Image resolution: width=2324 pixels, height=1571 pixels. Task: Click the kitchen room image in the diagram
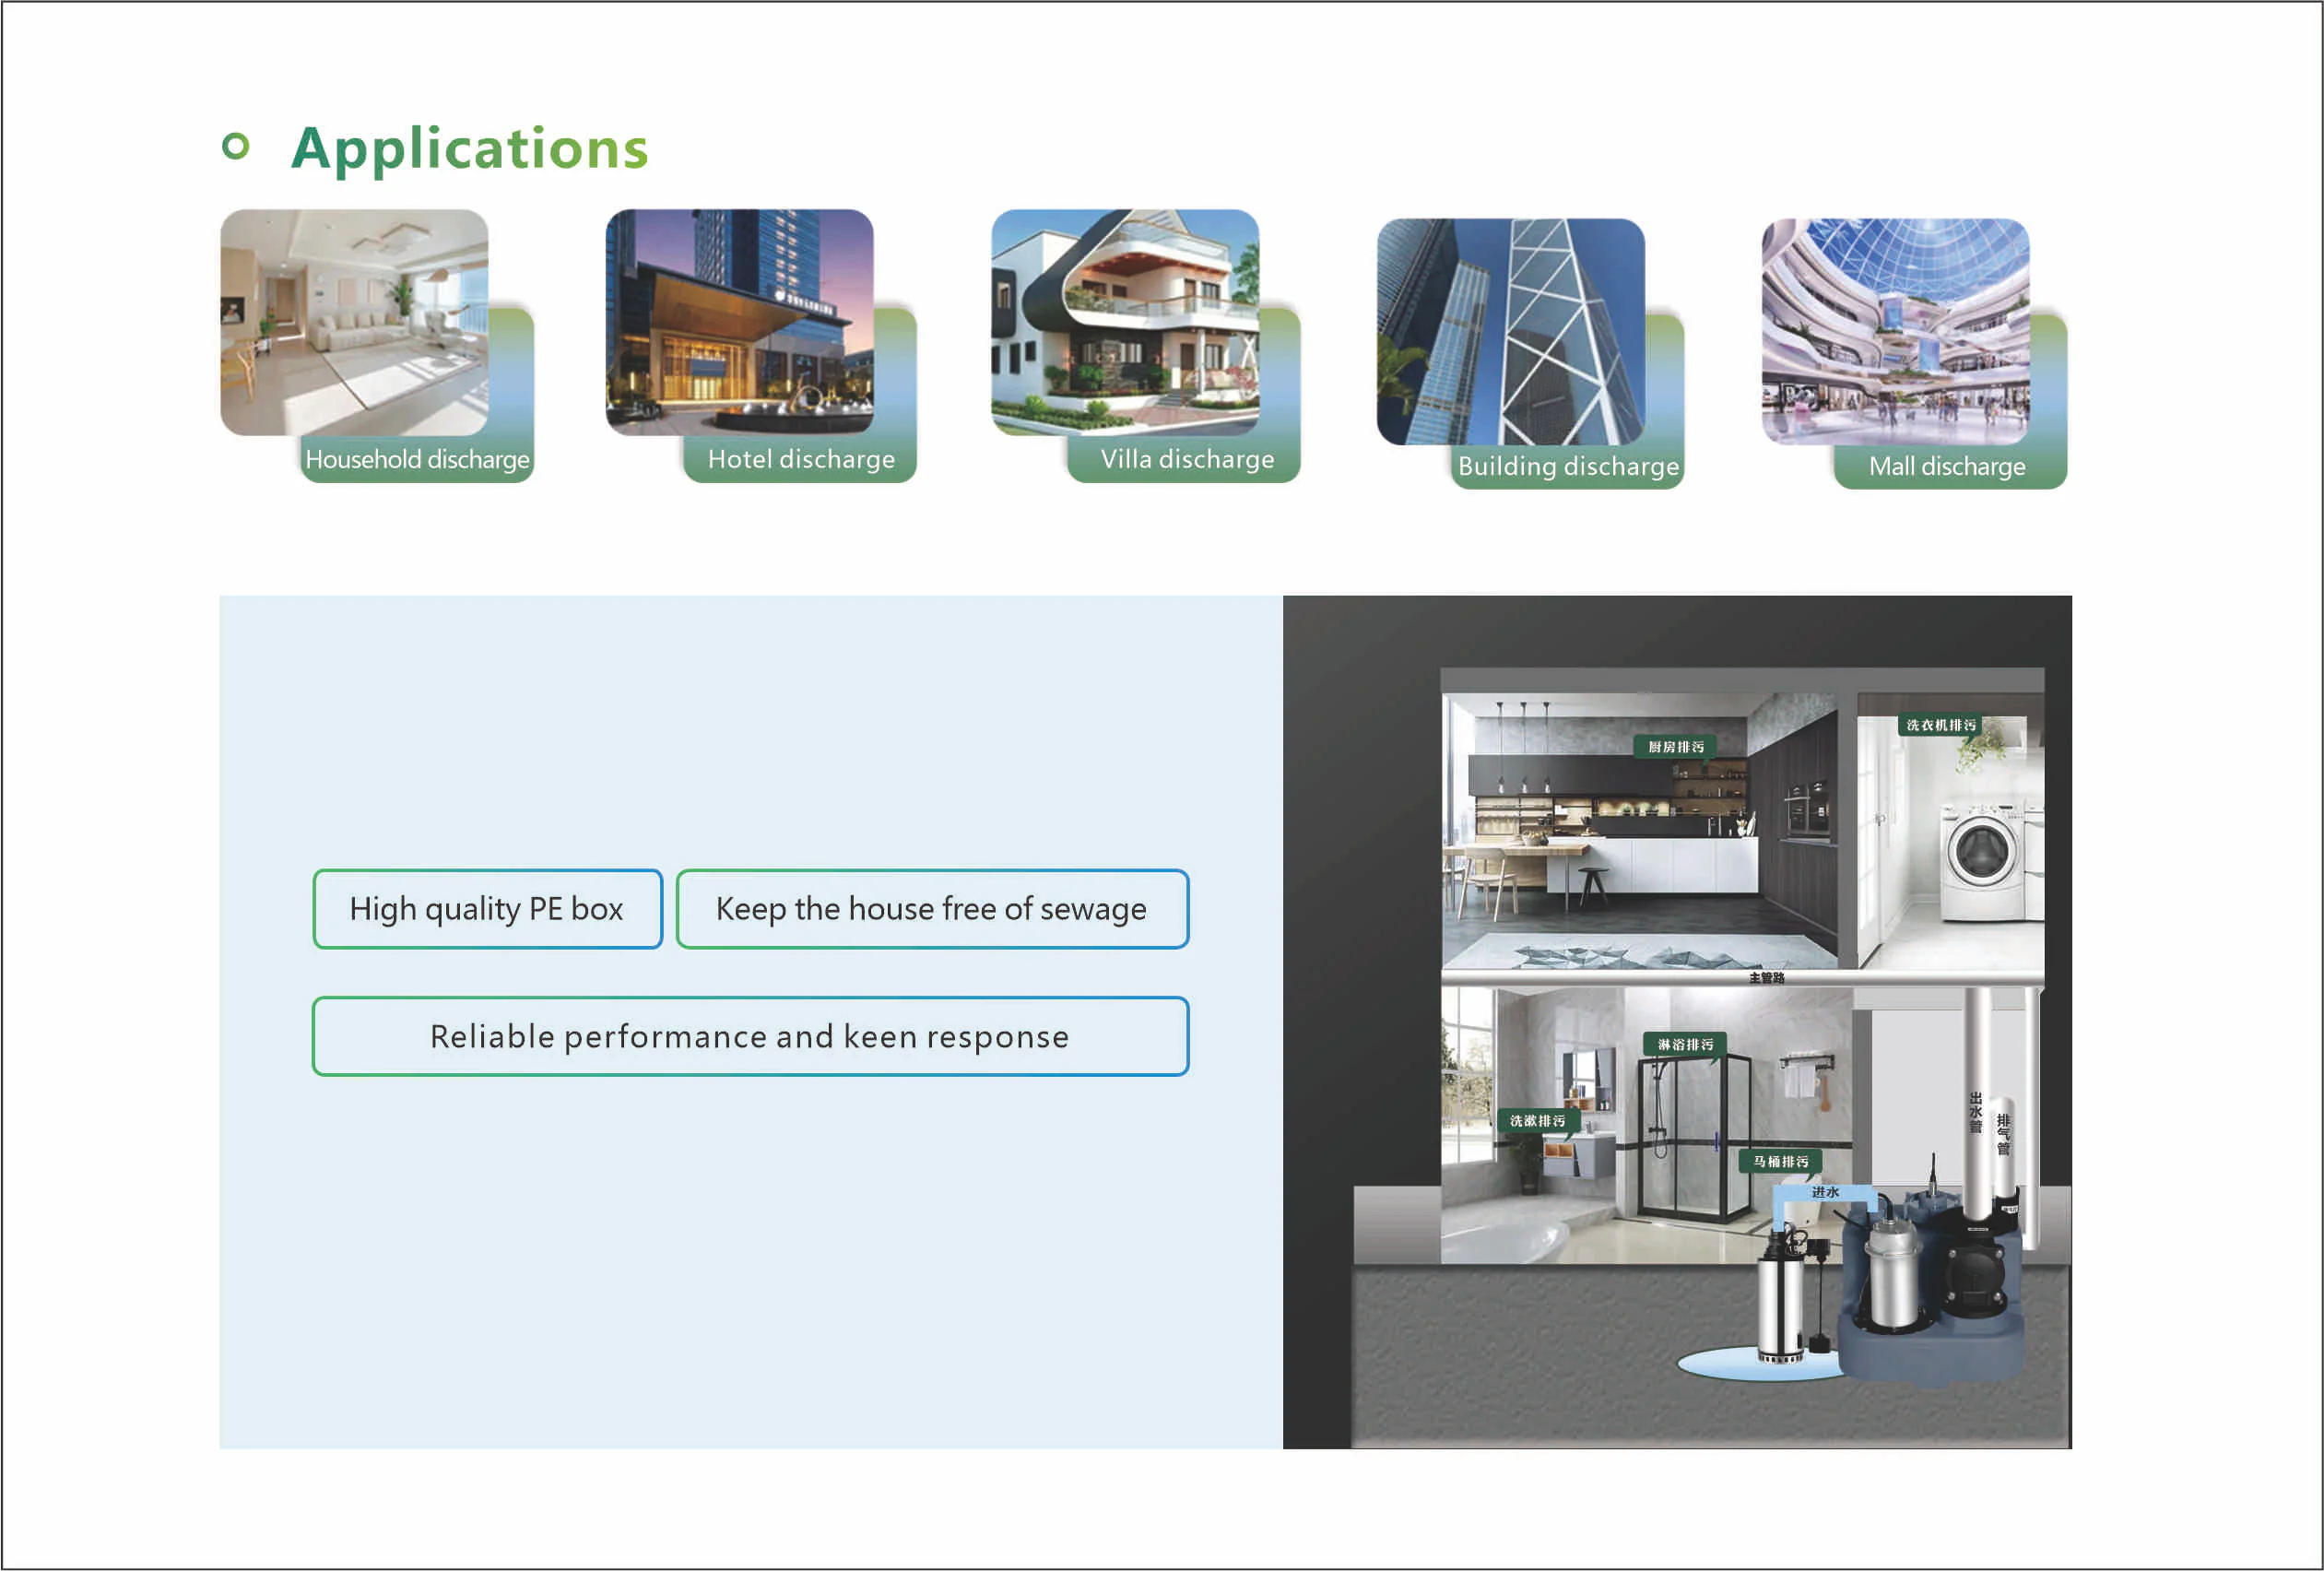coord(1640,831)
